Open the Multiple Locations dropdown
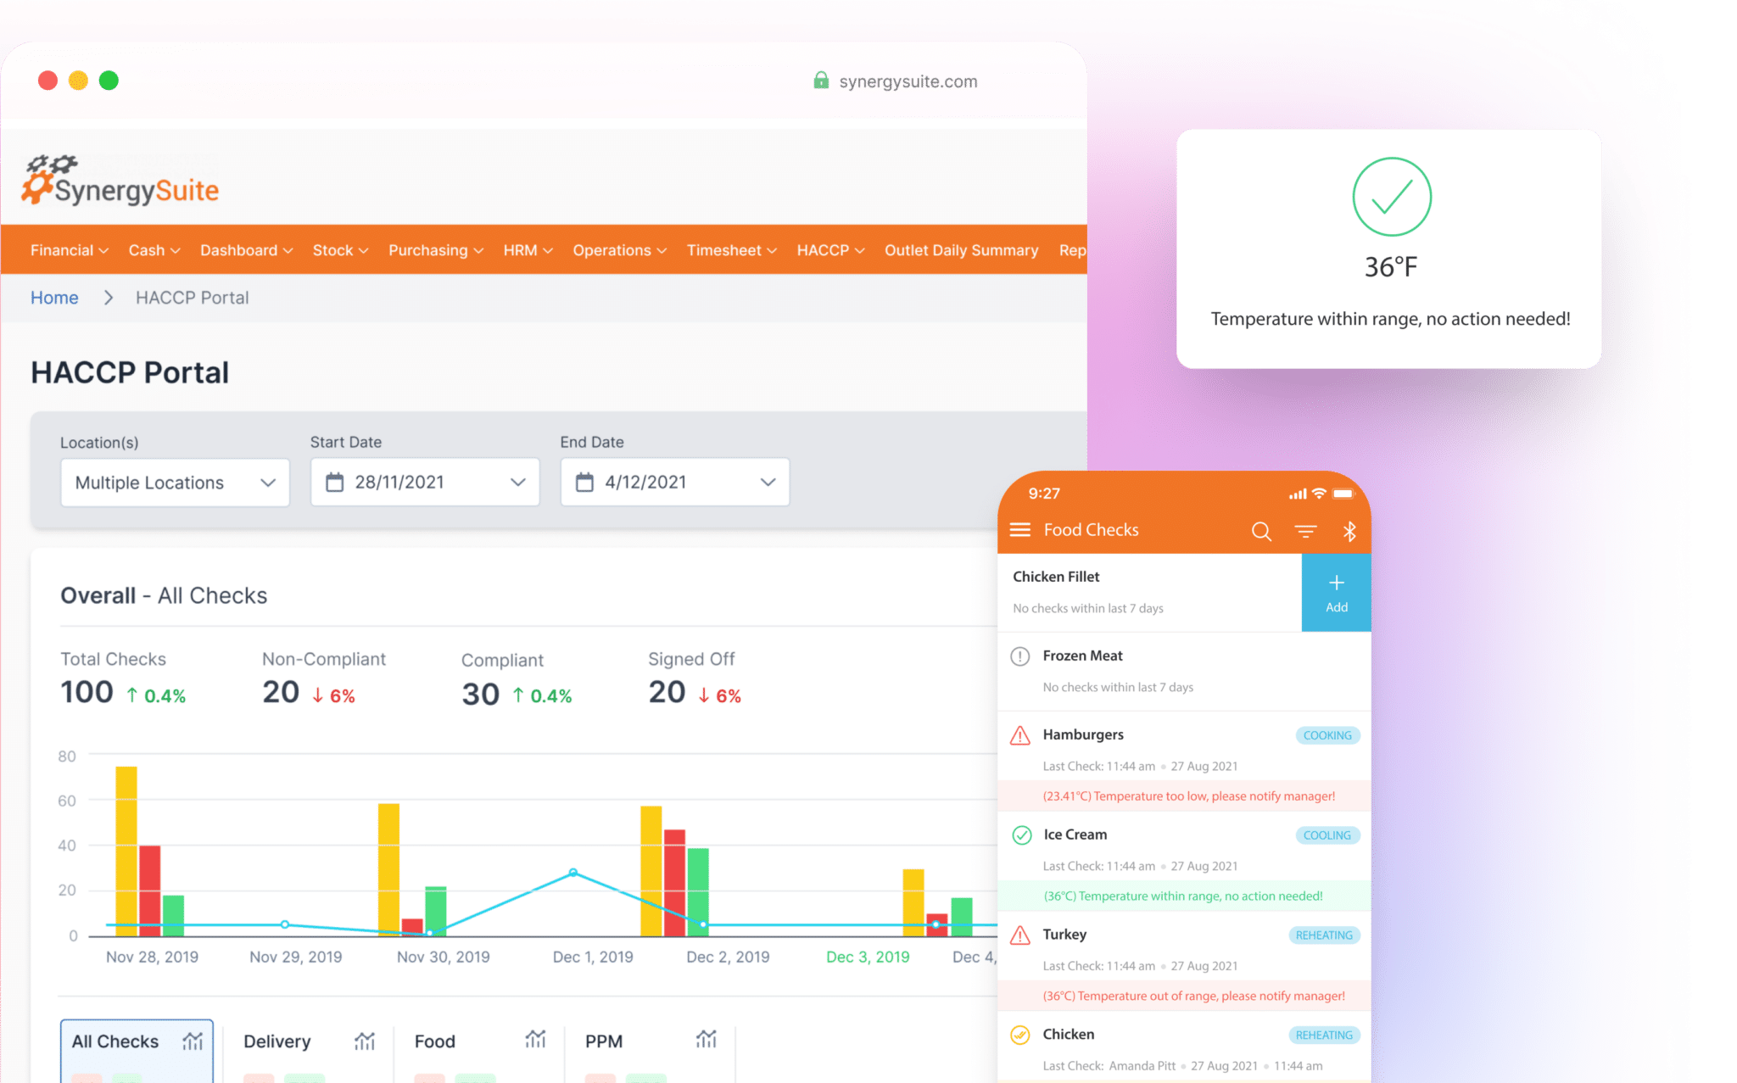Viewport: 1737px width, 1083px height. [175, 482]
